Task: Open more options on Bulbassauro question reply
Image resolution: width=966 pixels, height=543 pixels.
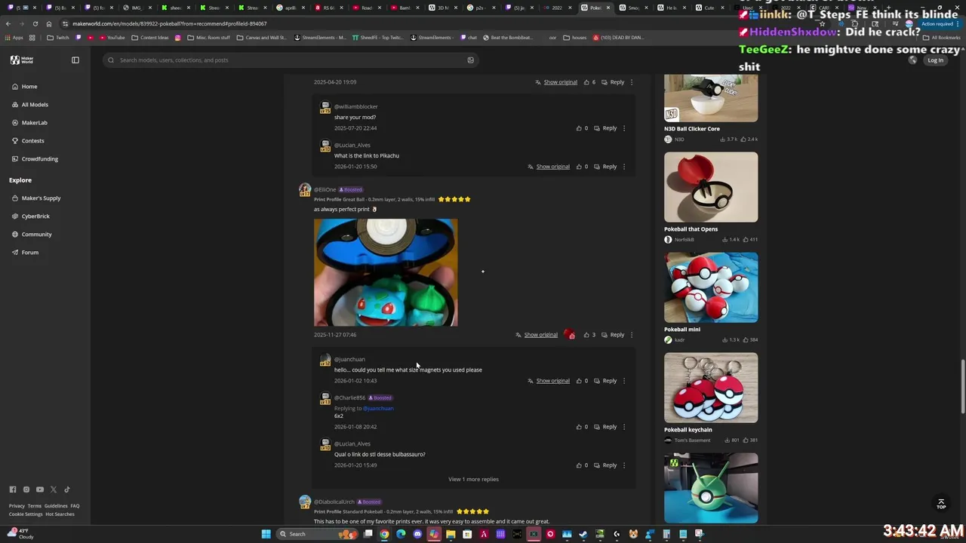Action: pos(624,465)
